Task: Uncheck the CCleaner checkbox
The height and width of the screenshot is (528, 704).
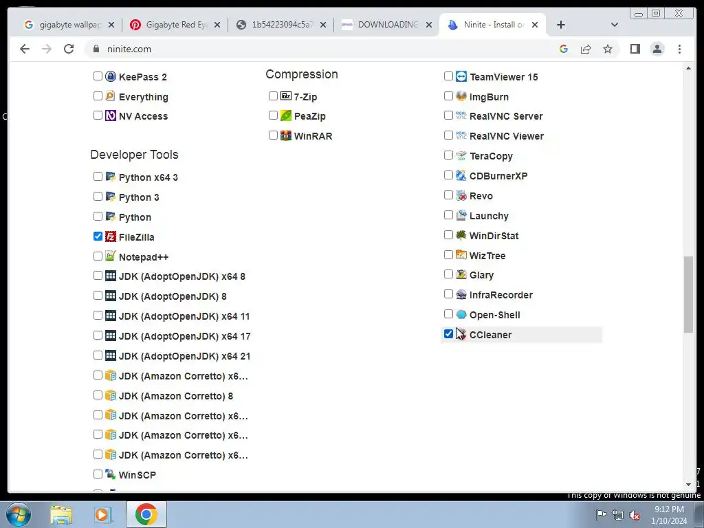Action: (x=448, y=333)
